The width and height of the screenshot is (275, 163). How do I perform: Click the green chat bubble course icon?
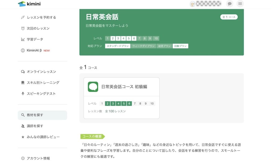click(x=93, y=87)
